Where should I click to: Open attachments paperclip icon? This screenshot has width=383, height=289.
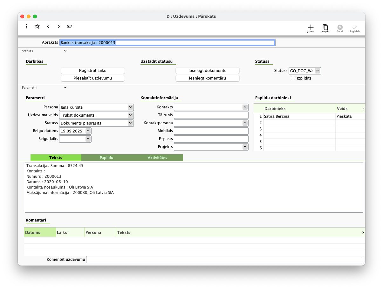70,27
